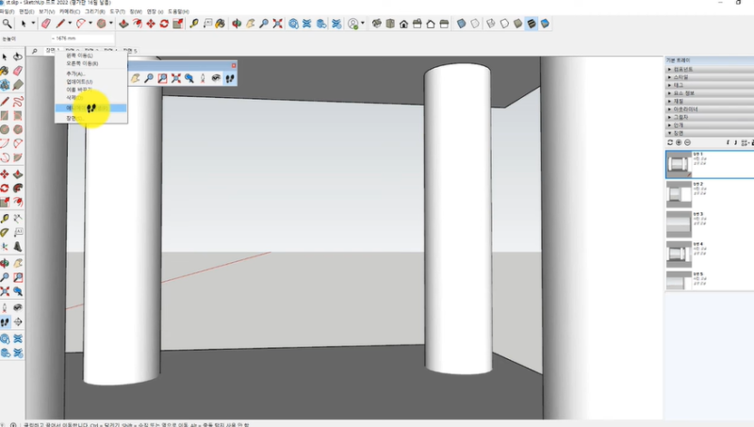Open the 보기(V) menu
Image resolution: width=754 pixels, height=427 pixels.
click(x=46, y=11)
